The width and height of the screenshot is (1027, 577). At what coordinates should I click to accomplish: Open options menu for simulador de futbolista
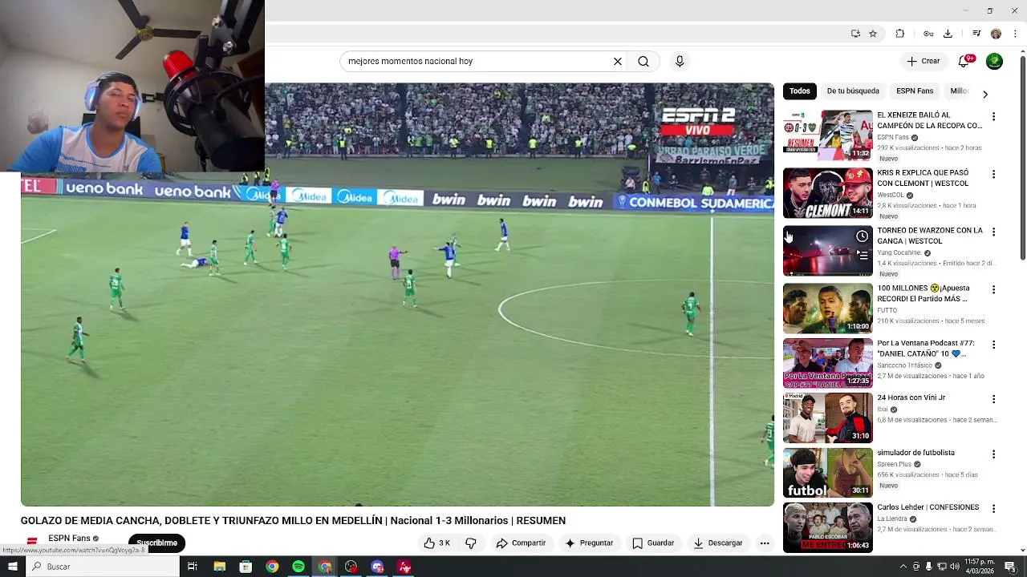click(993, 454)
